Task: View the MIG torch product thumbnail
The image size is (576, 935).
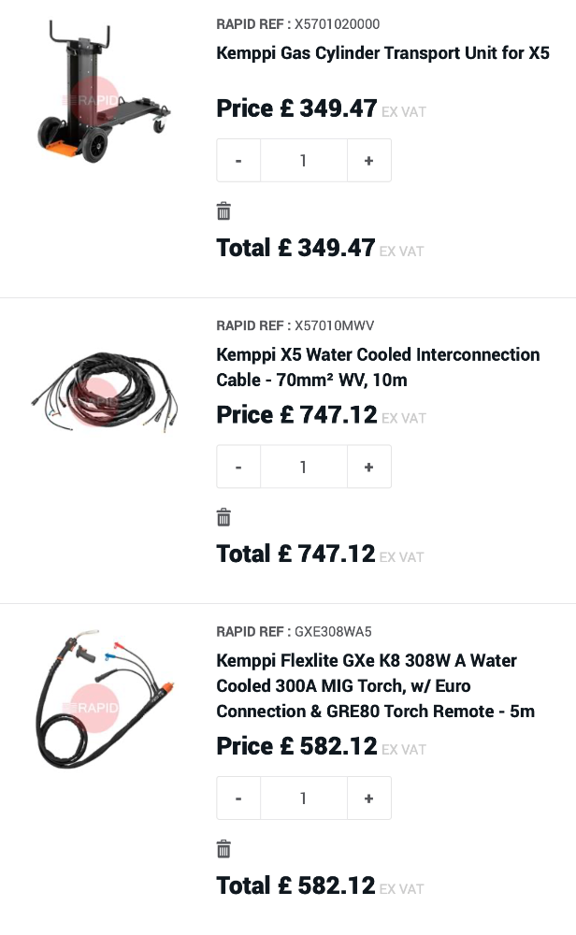Action: pyautogui.click(x=103, y=701)
